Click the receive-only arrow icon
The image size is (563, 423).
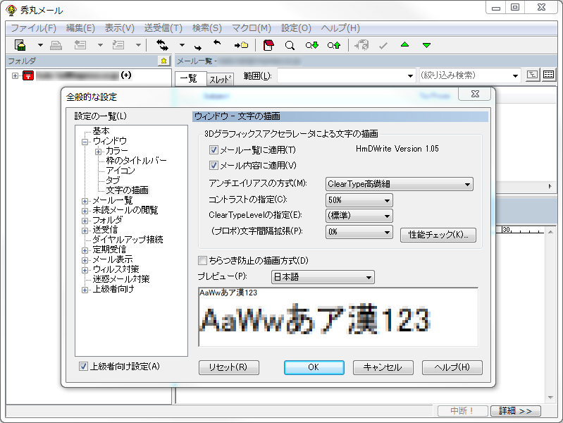pos(217,43)
